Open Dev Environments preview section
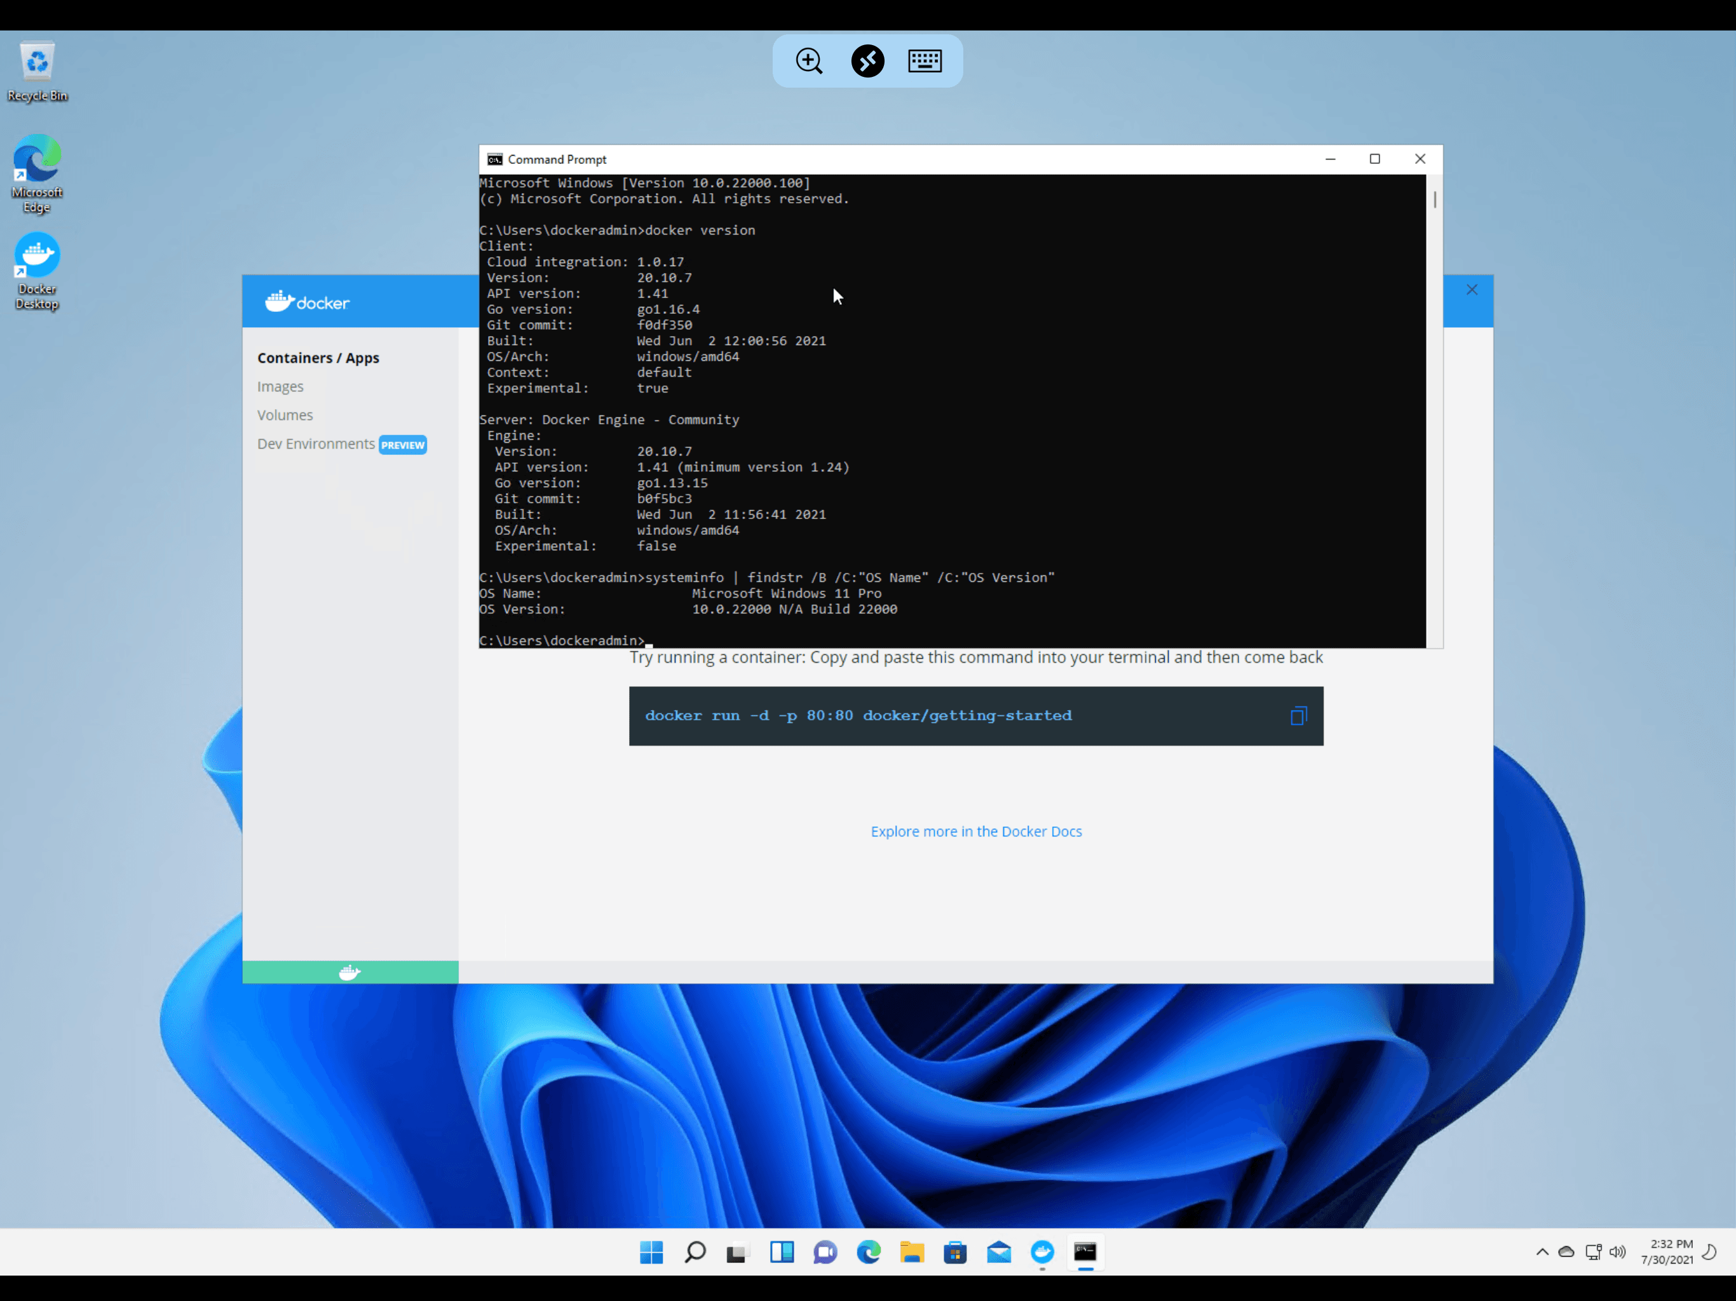This screenshot has width=1736, height=1301. [316, 444]
